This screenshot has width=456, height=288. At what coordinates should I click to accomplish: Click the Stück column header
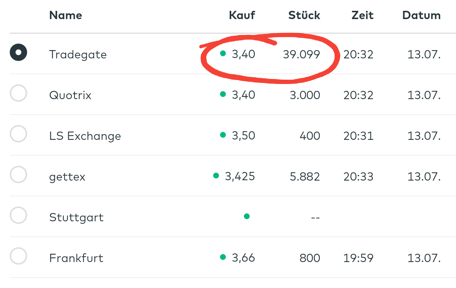pyautogui.click(x=304, y=15)
